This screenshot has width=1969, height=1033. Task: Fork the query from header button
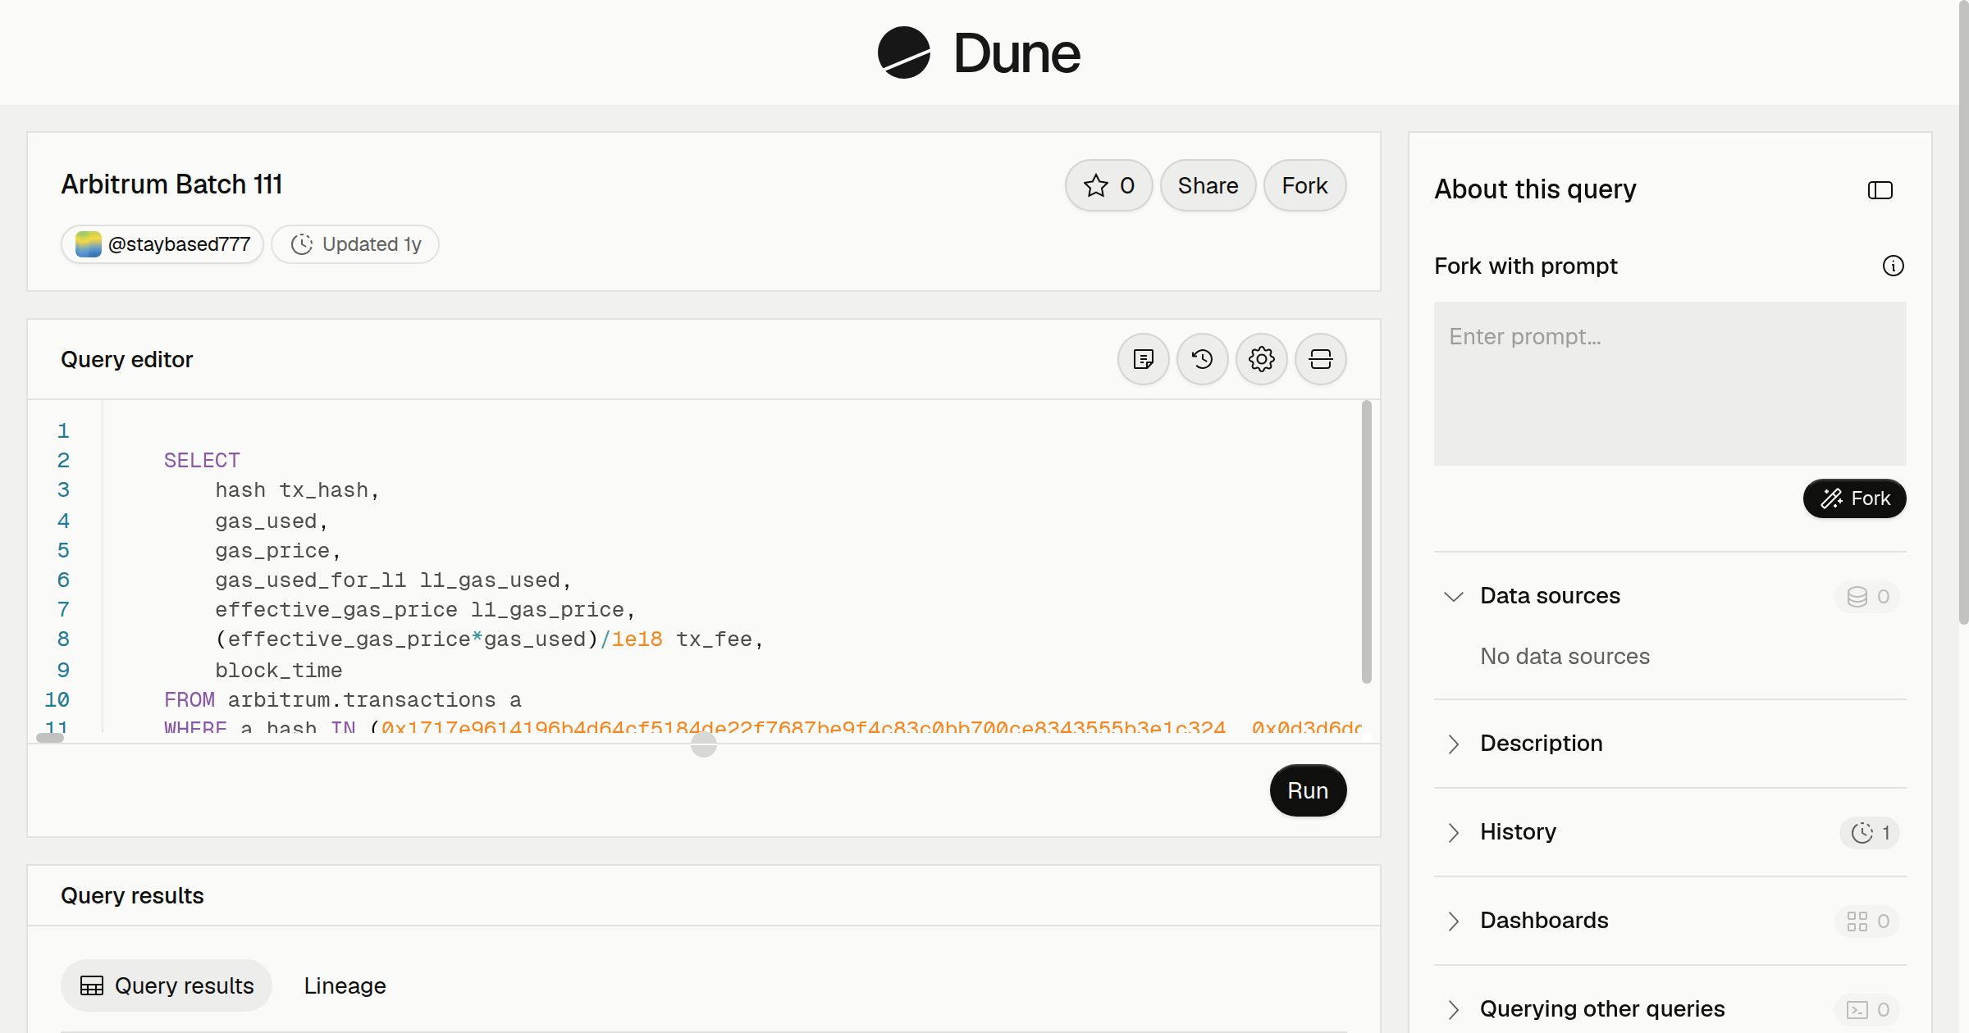pos(1304,185)
